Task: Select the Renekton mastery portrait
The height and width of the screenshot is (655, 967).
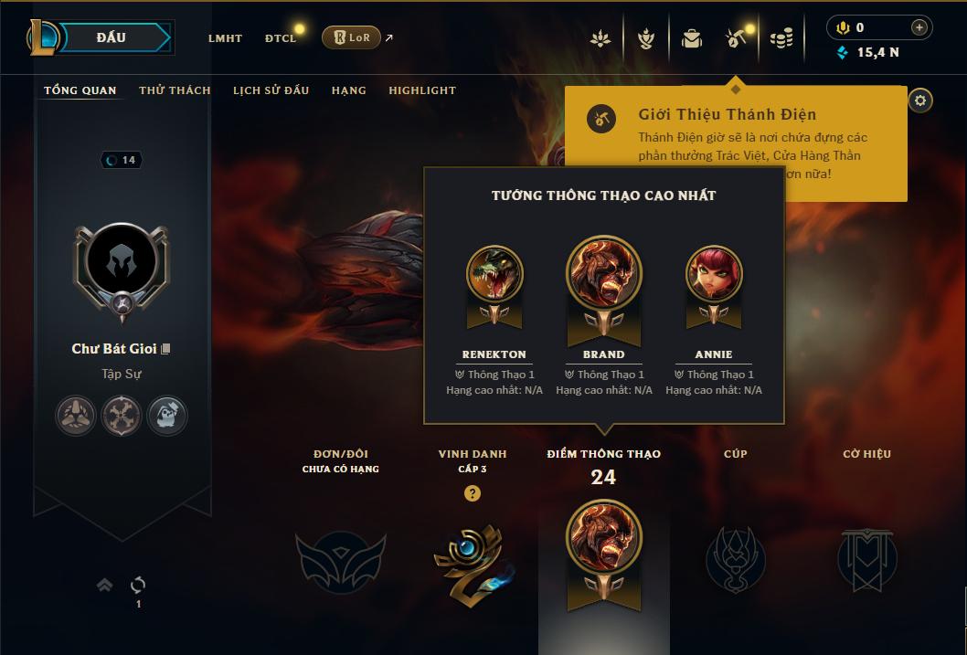Action: [x=494, y=274]
